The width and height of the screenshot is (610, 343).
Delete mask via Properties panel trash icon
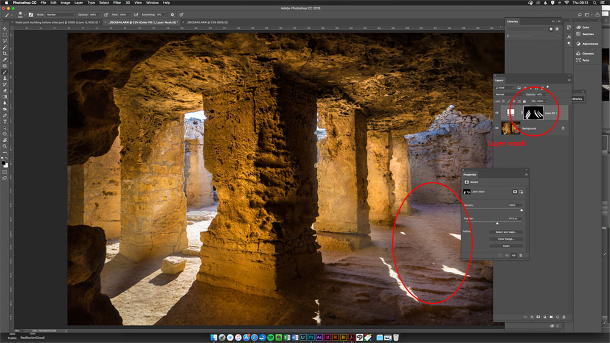tap(521, 255)
